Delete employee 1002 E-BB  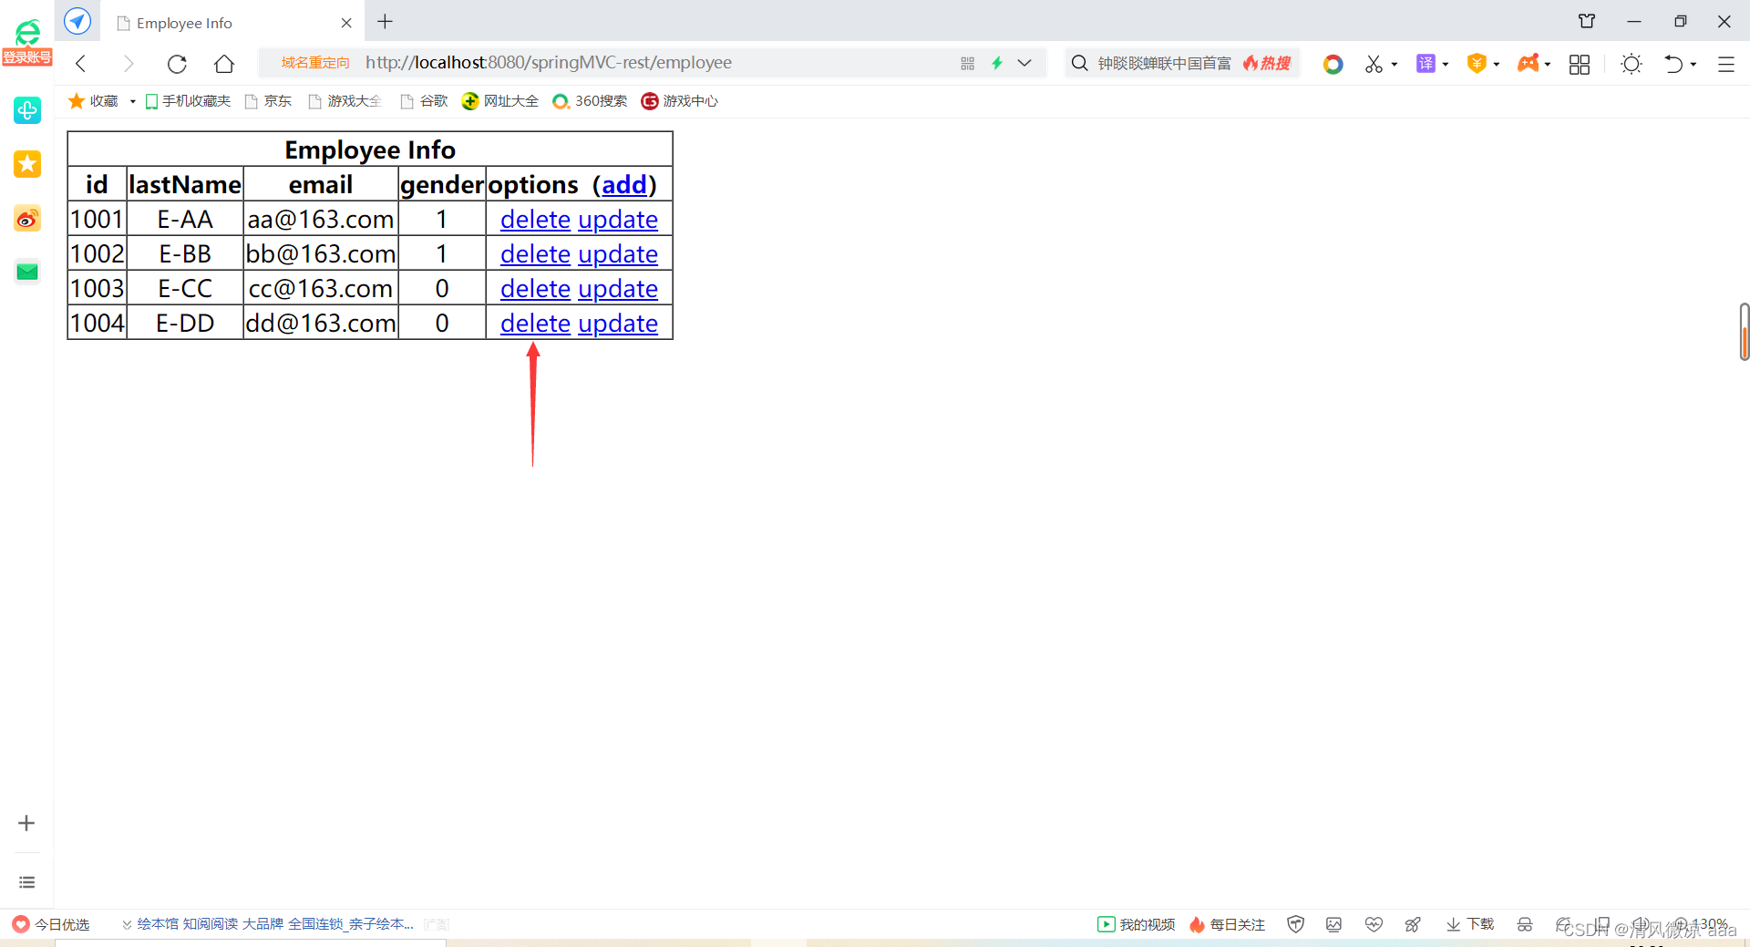[x=535, y=254]
